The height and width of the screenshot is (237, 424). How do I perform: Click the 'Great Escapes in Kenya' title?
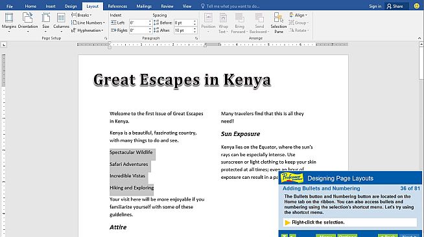[182, 80]
